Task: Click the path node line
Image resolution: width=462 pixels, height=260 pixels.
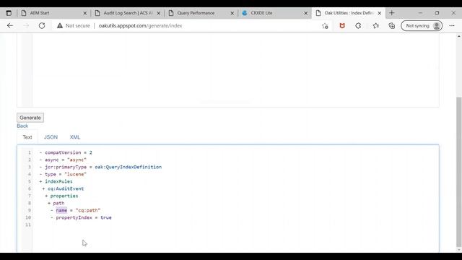Action: (56, 203)
